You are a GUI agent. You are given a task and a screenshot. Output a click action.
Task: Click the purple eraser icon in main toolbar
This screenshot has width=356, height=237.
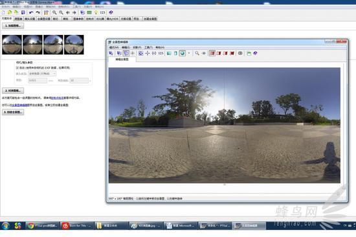(x=111, y=12)
